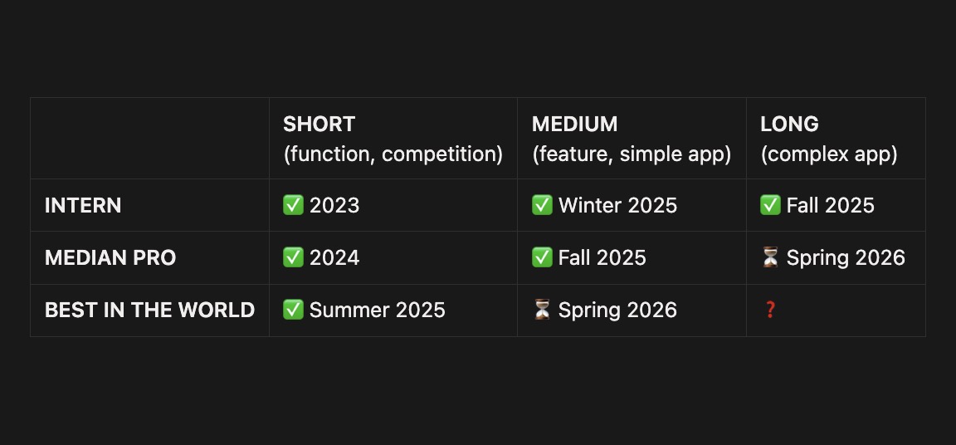The width and height of the screenshot is (956, 445).
Task: Click the checkmark in Median Pro's Medium column
Action: 542,258
